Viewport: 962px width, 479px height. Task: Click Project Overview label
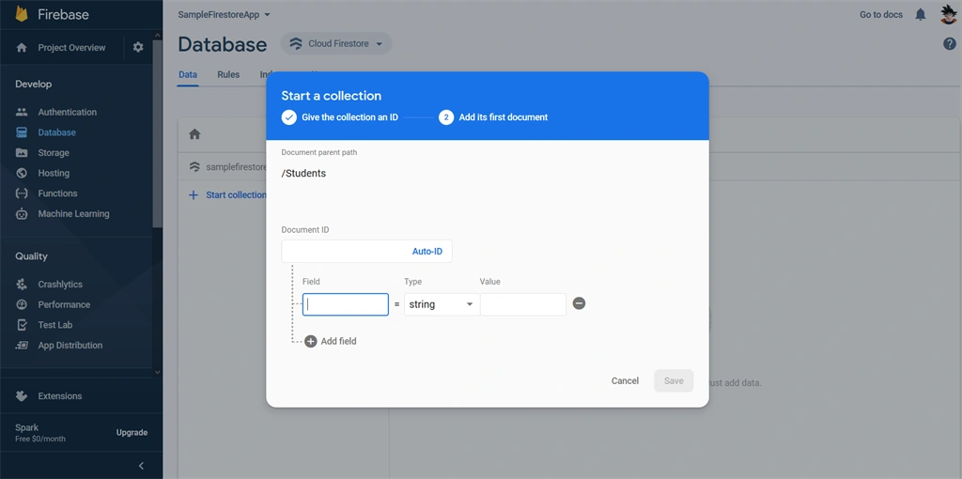[71, 47]
